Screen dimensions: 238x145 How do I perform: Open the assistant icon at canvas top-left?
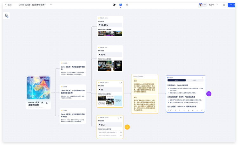pos(6,16)
